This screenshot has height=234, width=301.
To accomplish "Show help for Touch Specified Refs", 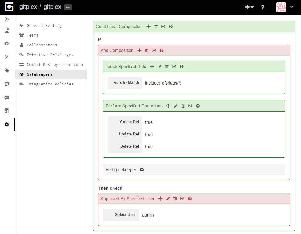I will pyautogui.click(x=182, y=67).
